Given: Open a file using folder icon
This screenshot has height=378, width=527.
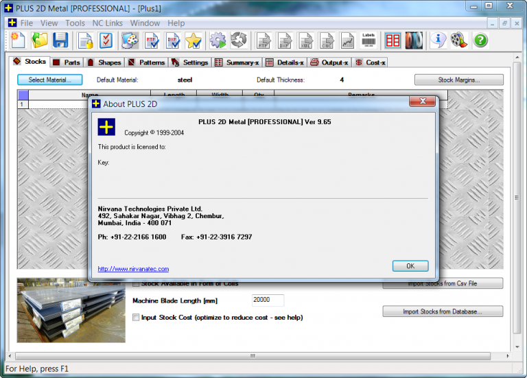Looking at the screenshot, I should tap(40, 40).
